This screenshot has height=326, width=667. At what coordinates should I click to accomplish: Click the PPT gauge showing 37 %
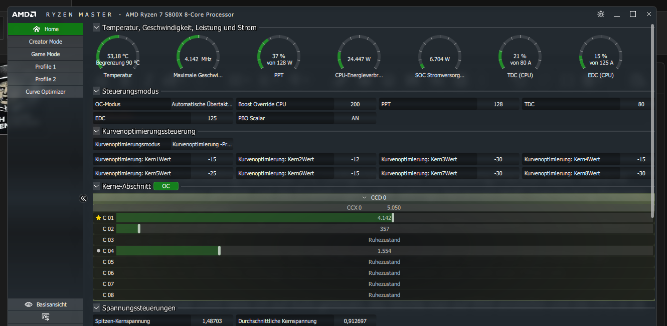pos(279,57)
